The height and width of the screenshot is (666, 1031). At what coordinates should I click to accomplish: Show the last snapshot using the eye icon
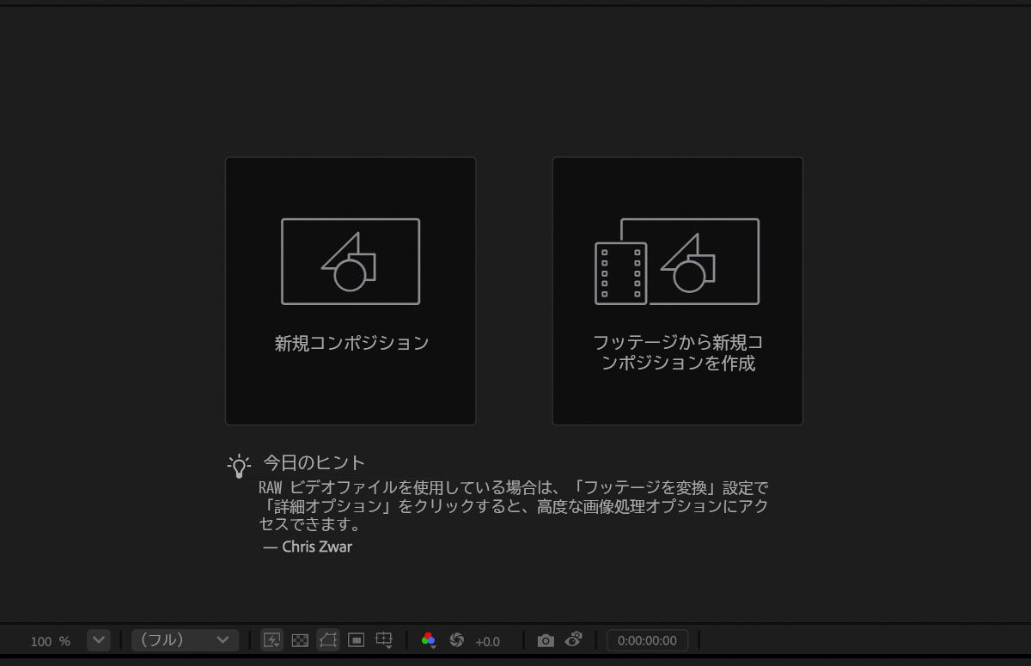[x=572, y=640]
